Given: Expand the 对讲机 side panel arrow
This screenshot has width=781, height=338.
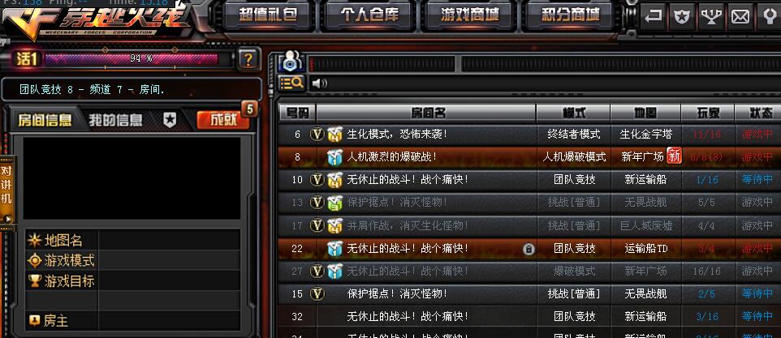Looking at the screenshot, I should pos(7,218).
